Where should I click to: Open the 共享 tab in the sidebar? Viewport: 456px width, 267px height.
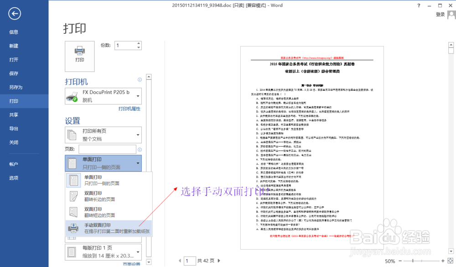[14, 115]
